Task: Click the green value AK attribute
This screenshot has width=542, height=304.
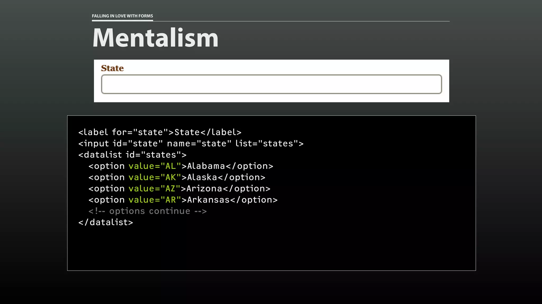Action: point(155,177)
